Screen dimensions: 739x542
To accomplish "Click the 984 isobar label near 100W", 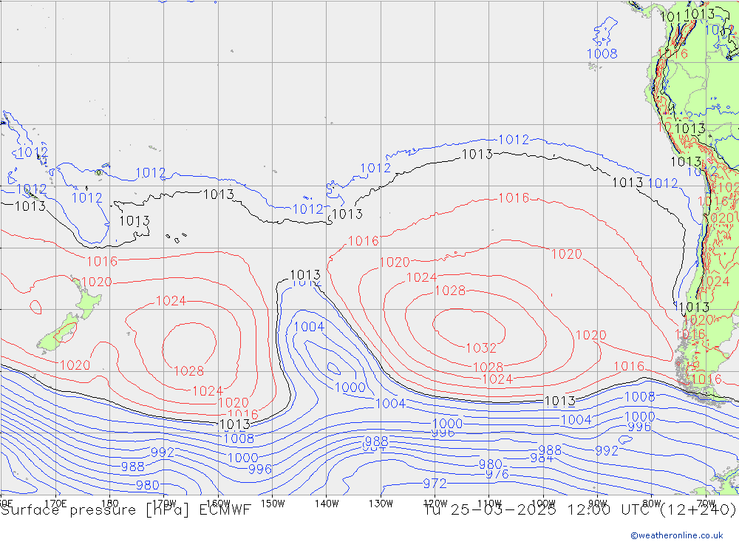I will (542, 458).
